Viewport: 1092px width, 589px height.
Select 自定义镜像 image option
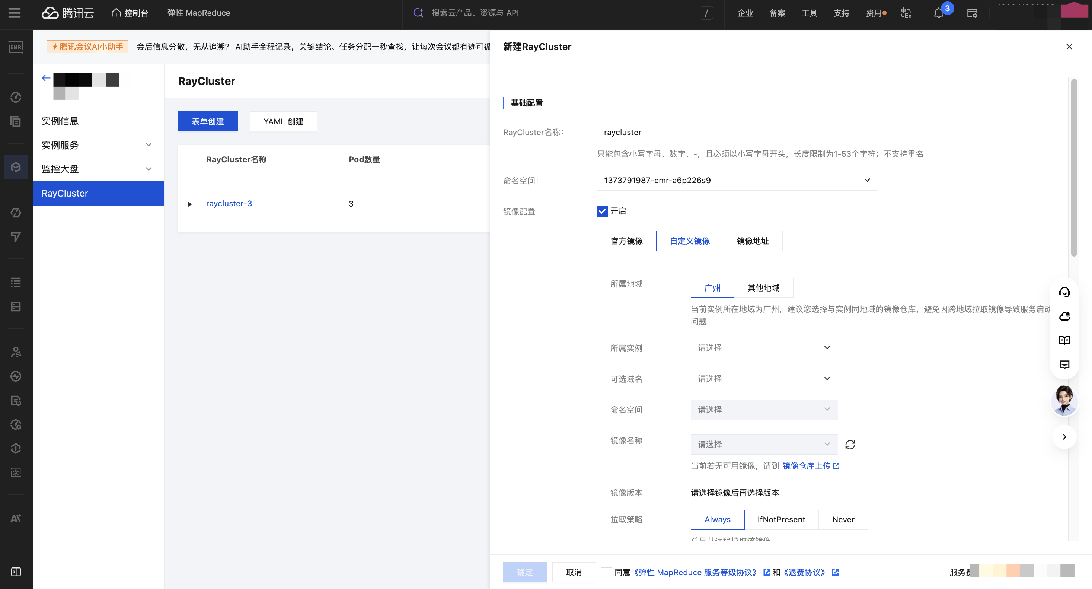point(690,241)
